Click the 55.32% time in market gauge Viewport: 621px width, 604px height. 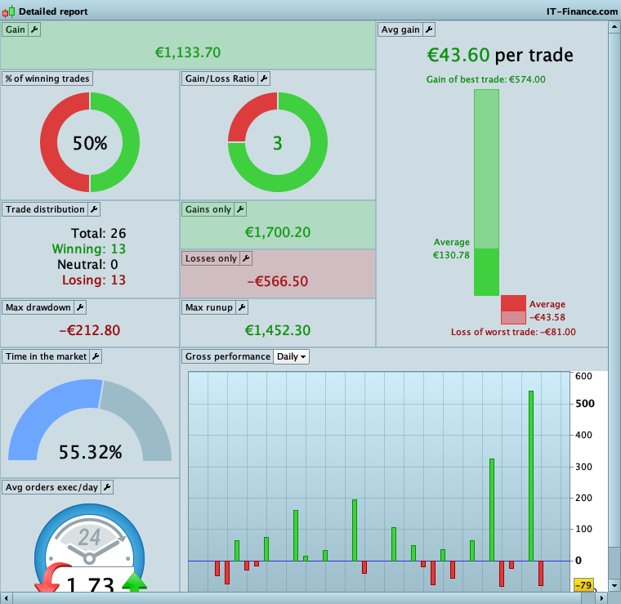click(x=90, y=420)
